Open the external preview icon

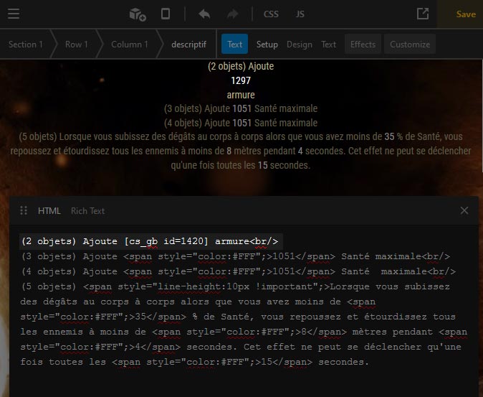pos(423,14)
